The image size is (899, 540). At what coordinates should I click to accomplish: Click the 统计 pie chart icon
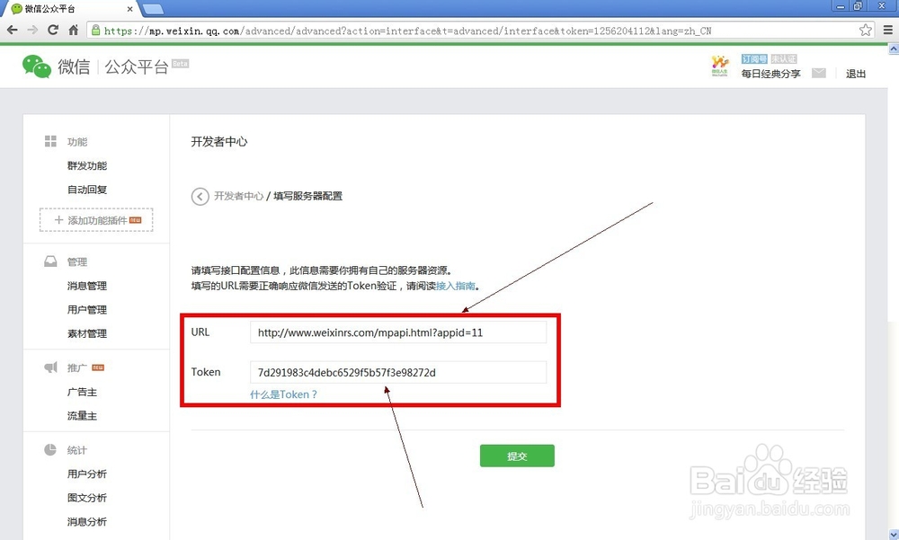[50, 449]
